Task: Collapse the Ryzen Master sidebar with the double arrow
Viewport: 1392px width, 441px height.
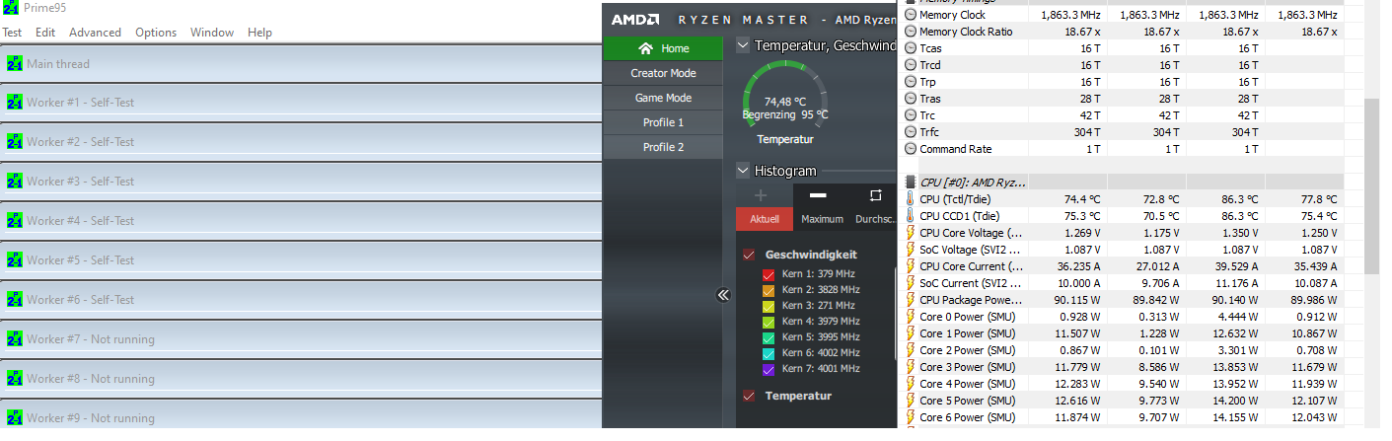Action: coord(723,294)
